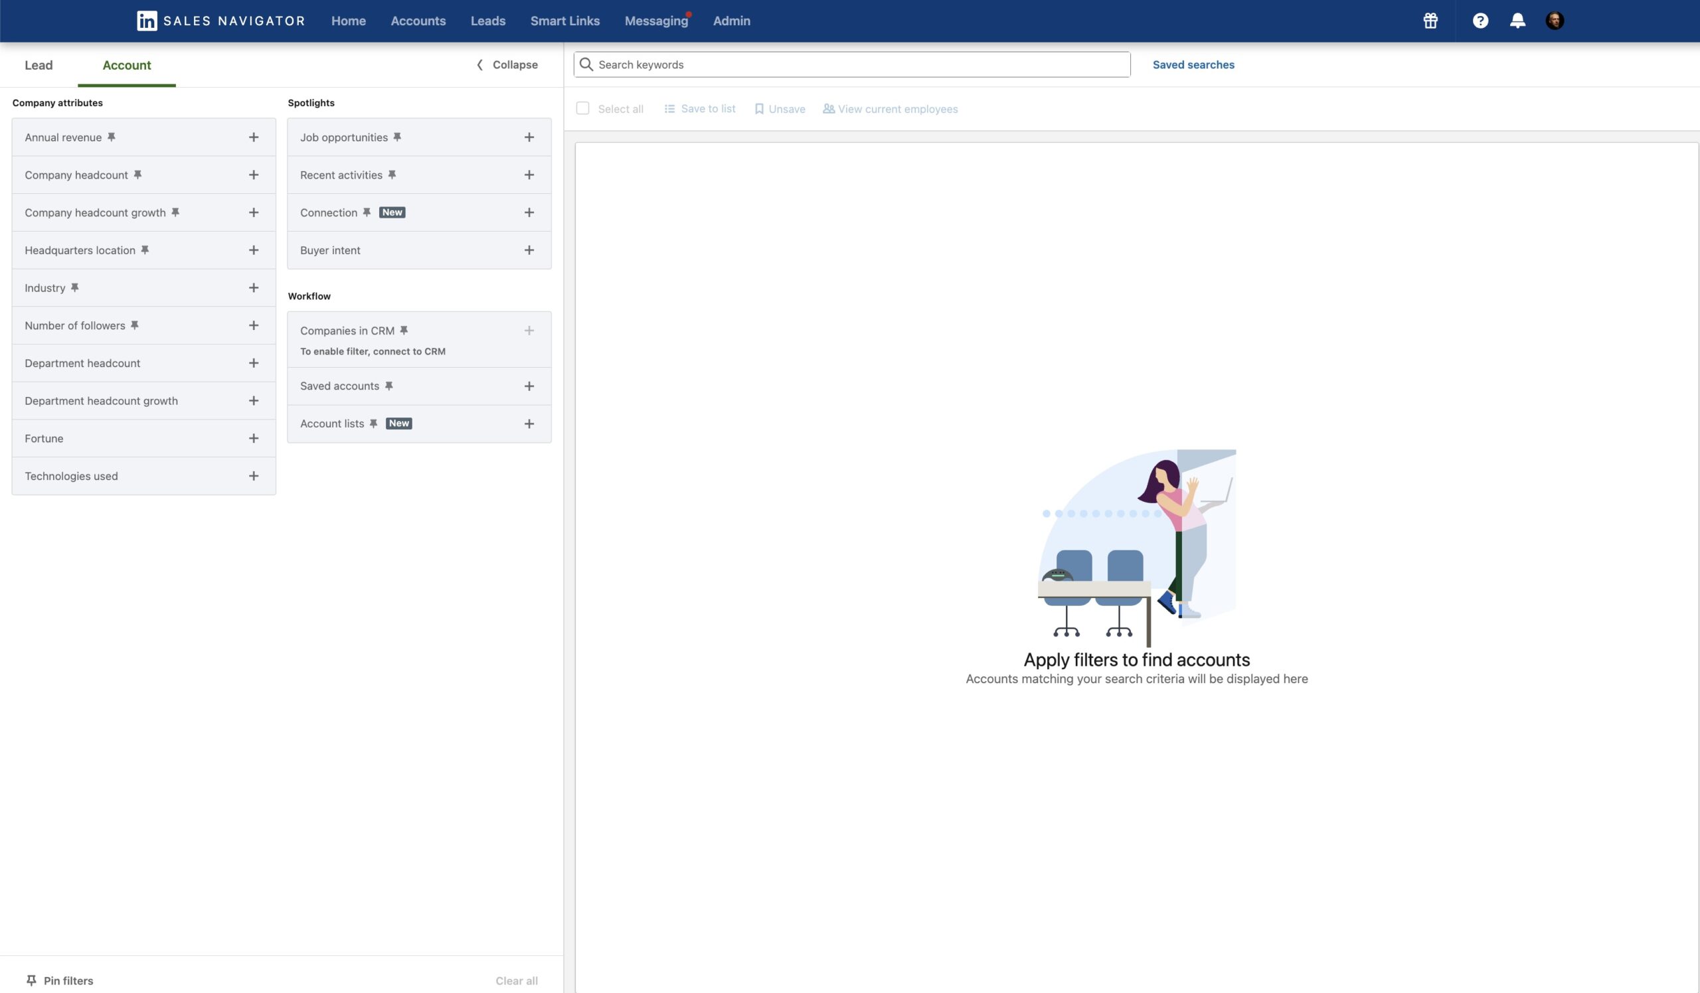1700x993 pixels.
Task: Click the Collapse chevron arrow
Action: (x=479, y=64)
